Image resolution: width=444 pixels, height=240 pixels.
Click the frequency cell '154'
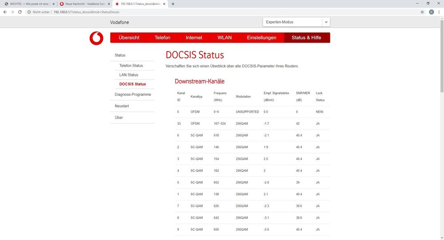point(216,159)
